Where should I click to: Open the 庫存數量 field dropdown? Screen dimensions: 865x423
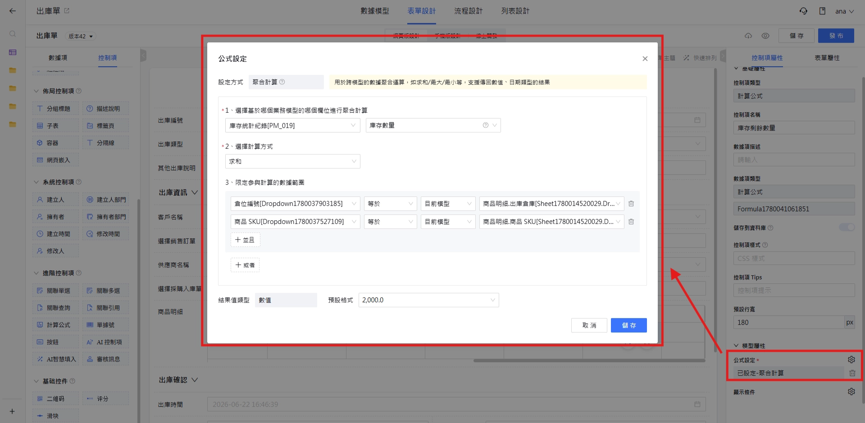(433, 125)
